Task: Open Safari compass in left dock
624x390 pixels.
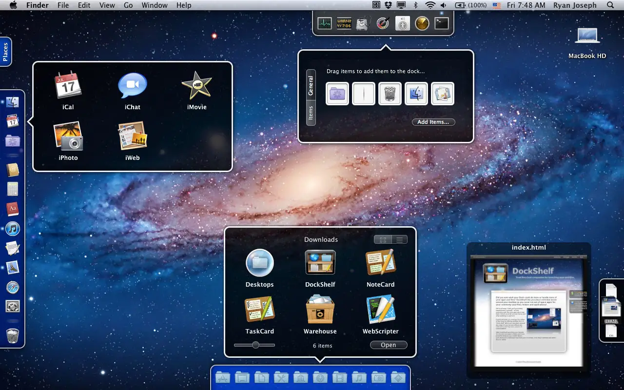Action: point(13,287)
